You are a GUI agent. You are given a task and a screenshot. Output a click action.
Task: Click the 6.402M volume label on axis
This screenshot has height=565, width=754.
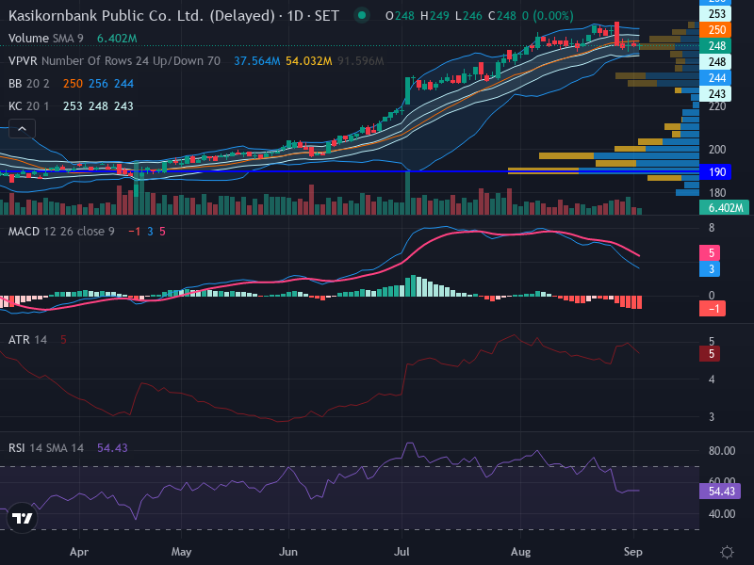724,207
